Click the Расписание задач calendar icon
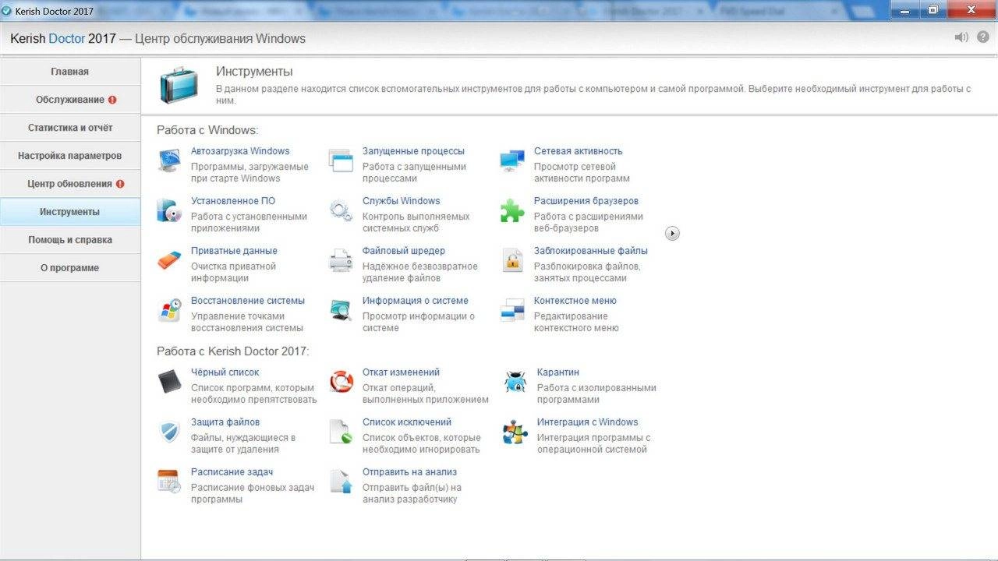Image resolution: width=998 pixels, height=561 pixels. (169, 482)
